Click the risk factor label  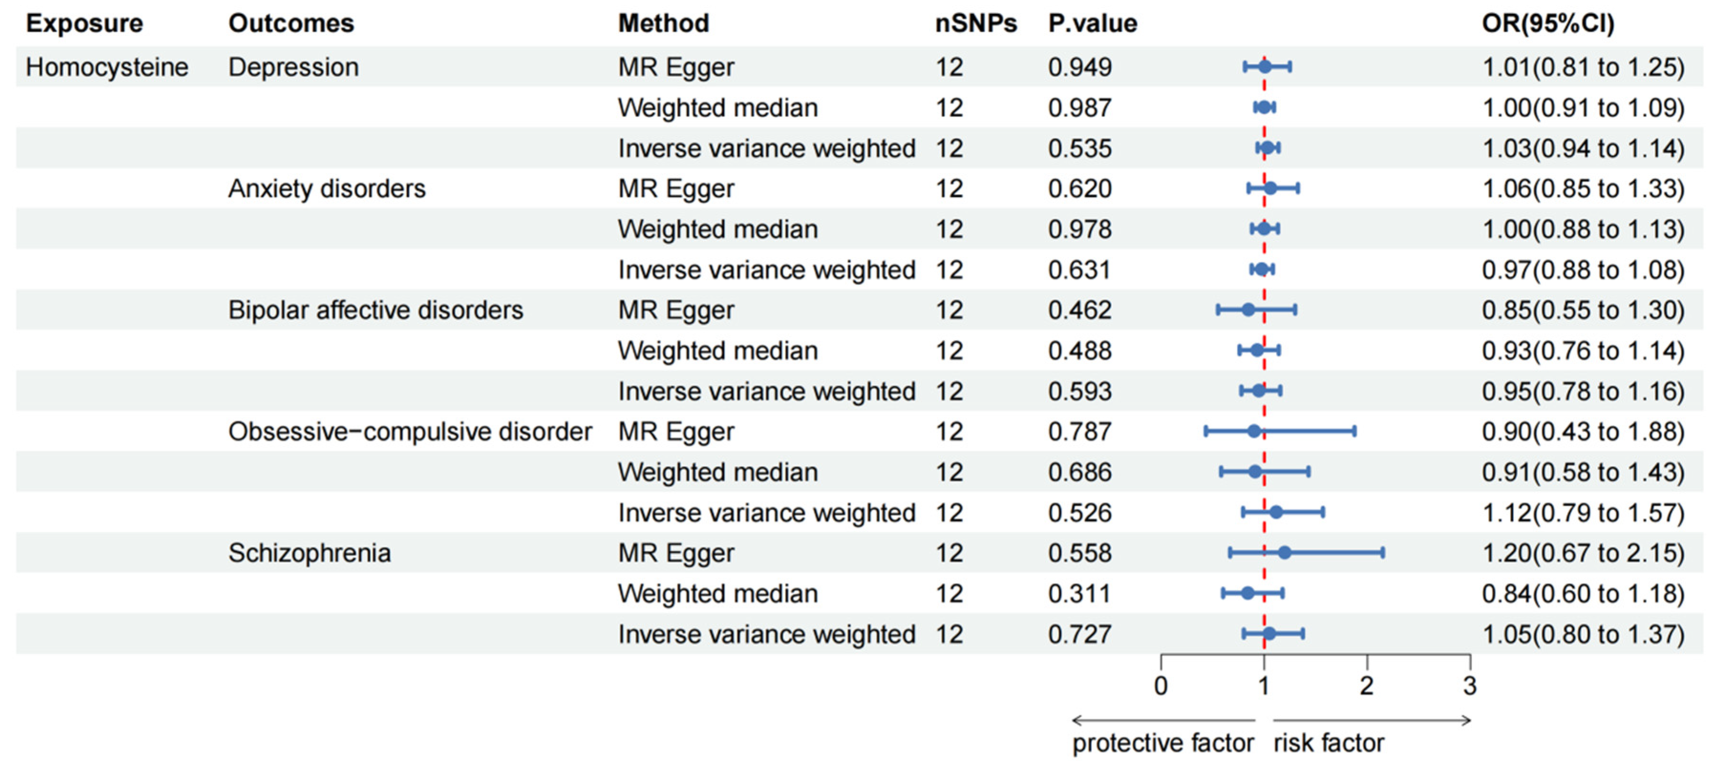click(1329, 743)
